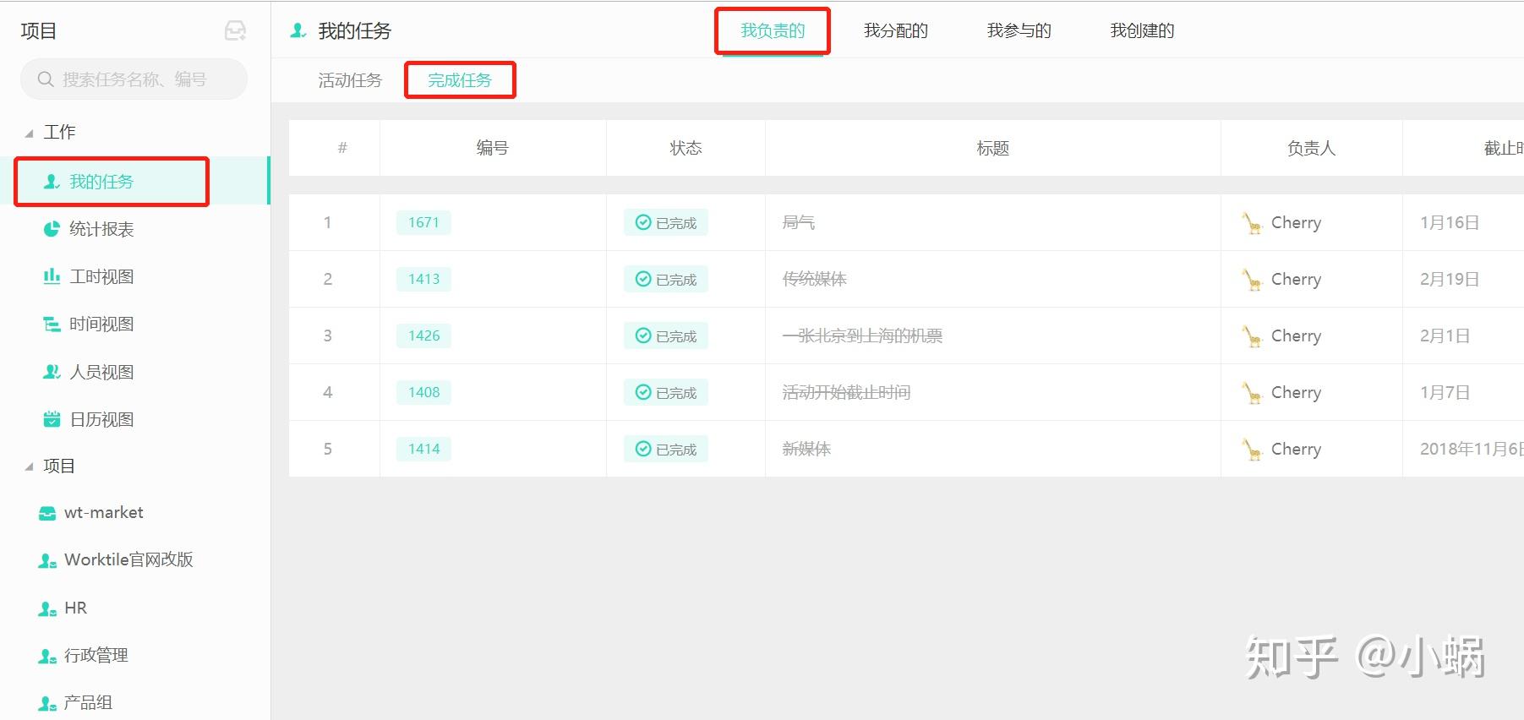Click the pie chart icon for 统计报表

tap(52, 229)
